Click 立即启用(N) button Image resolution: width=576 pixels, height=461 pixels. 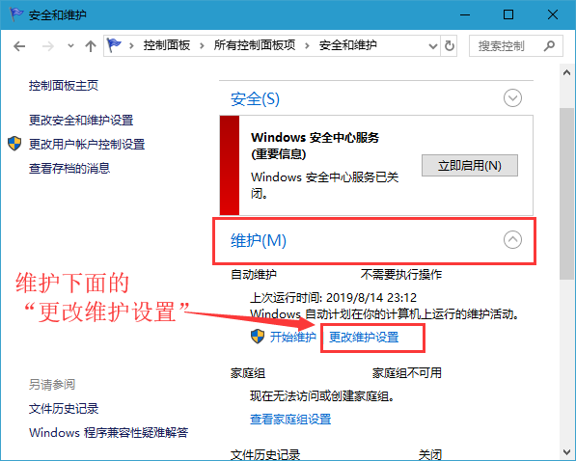click(x=470, y=165)
